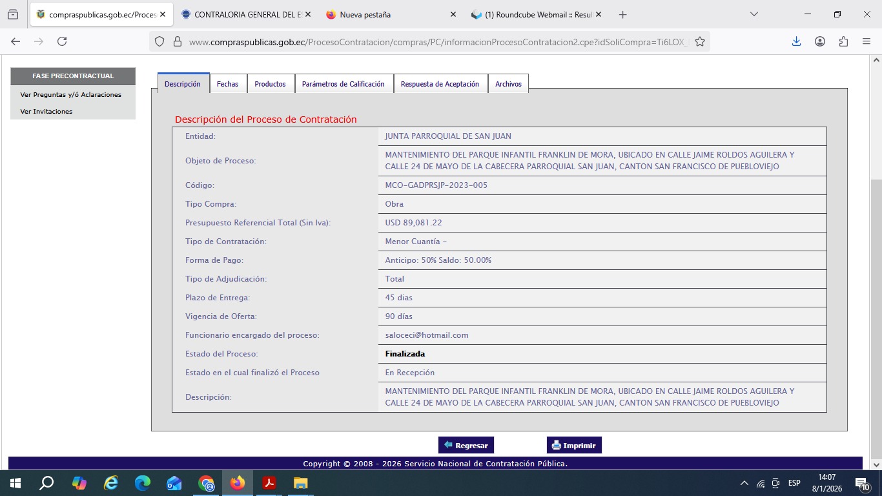Click the Regresar button
Viewport: 882px width, 496px height.
466,446
